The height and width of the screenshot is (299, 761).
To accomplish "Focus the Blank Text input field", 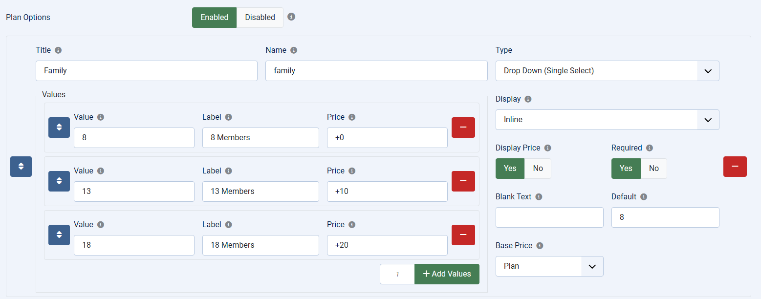I will tap(549, 217).
